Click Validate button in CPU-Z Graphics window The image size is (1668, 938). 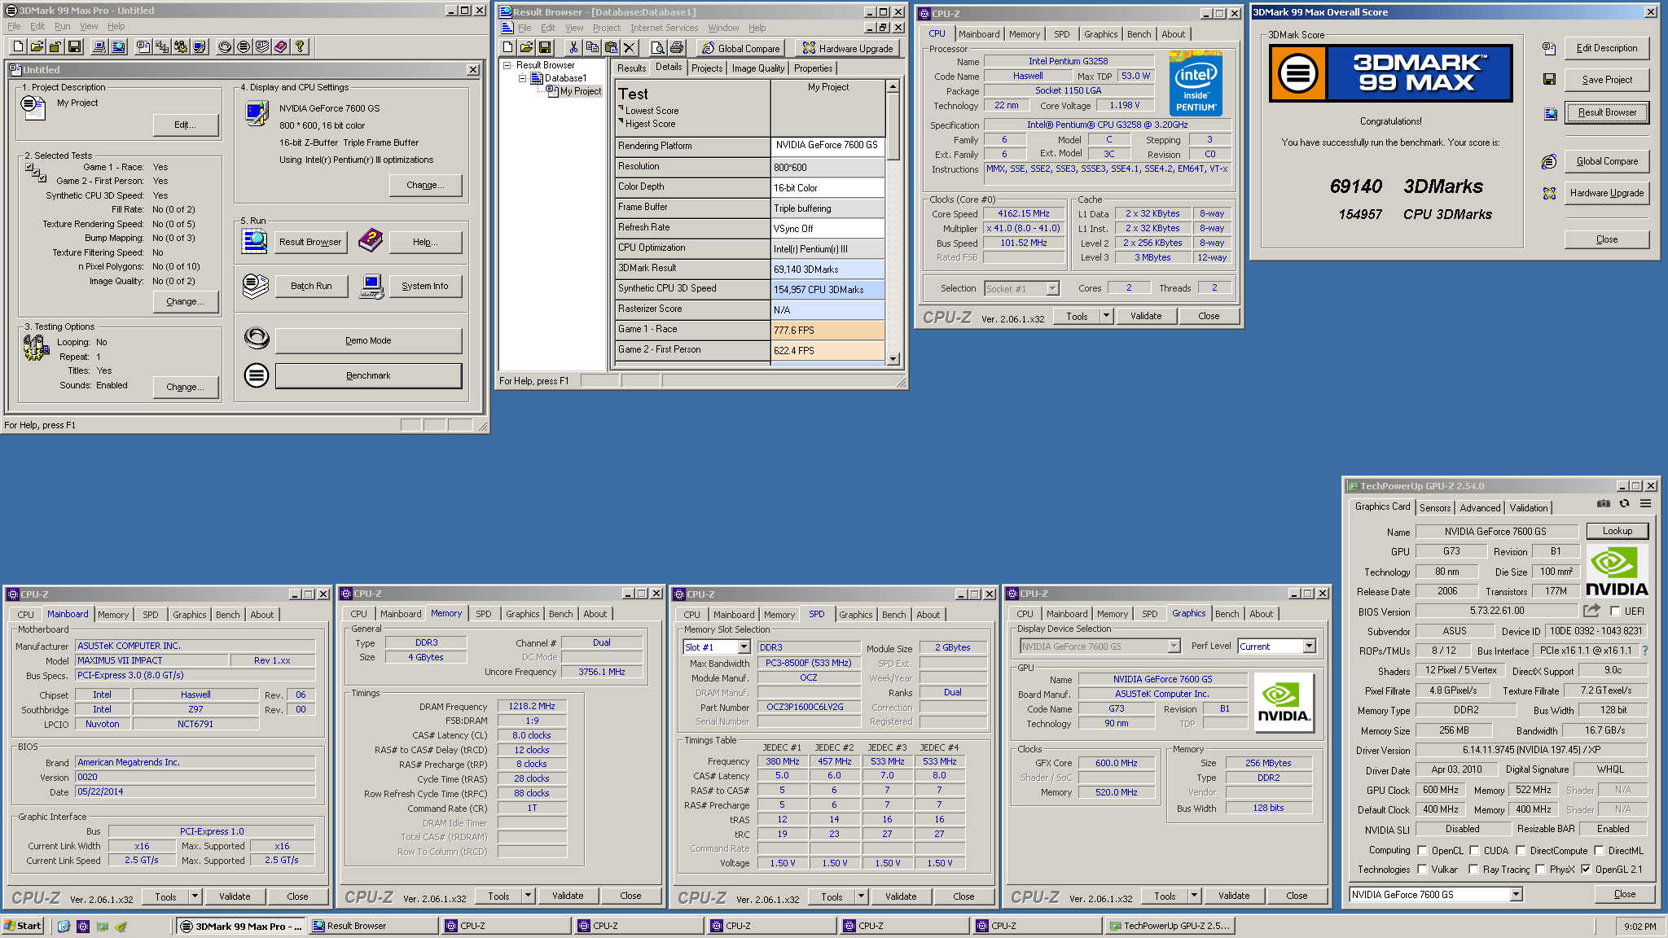point(1234,896)
